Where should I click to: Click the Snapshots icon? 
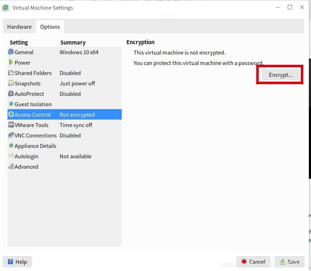coord(11,83)
